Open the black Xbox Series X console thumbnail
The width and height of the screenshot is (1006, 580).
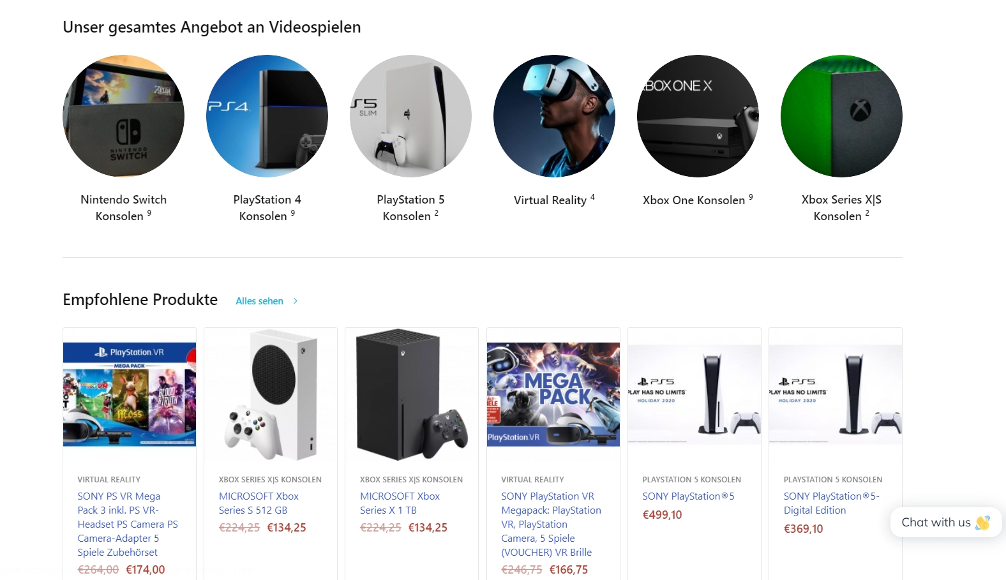pyautogui.click(x=412, y=394)
